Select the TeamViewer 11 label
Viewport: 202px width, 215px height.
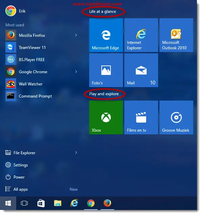(x=32, y=48)
